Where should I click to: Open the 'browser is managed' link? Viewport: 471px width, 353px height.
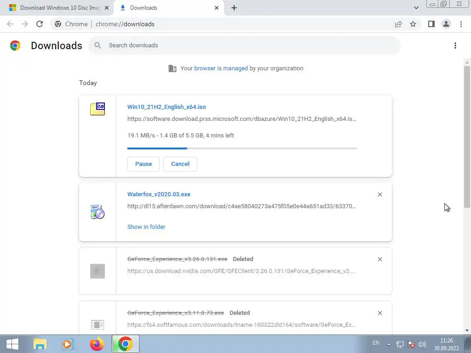[x=221, y=68]
